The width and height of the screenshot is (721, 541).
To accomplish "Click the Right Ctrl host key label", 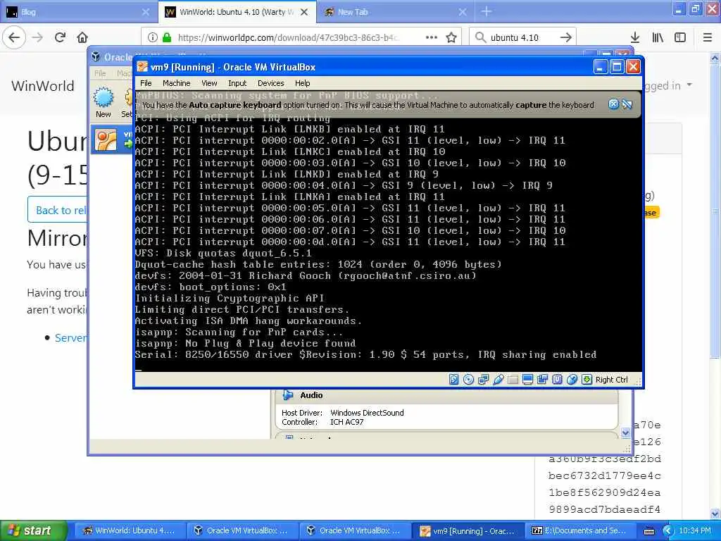I will pos(612,380).
